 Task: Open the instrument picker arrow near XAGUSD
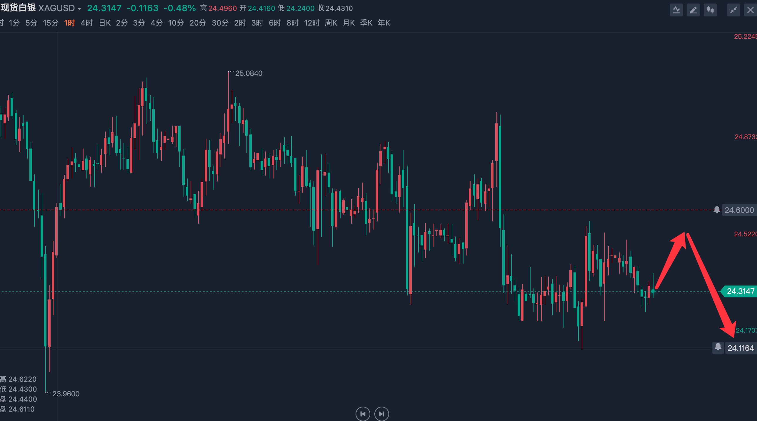point(79,9)
